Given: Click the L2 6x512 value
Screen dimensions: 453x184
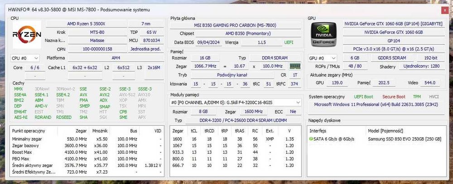Looking at the screenshot, I should click(124, 68).
